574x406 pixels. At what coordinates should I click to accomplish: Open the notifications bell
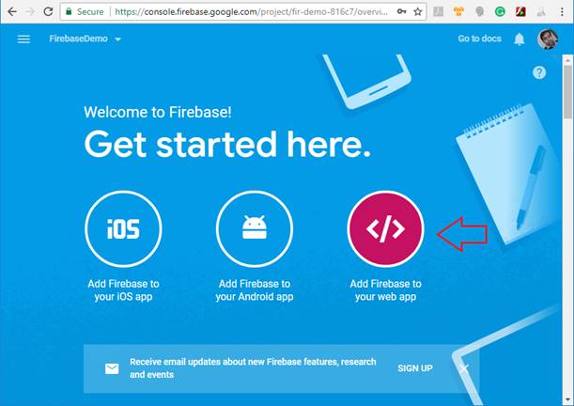(x=520, y=39)
